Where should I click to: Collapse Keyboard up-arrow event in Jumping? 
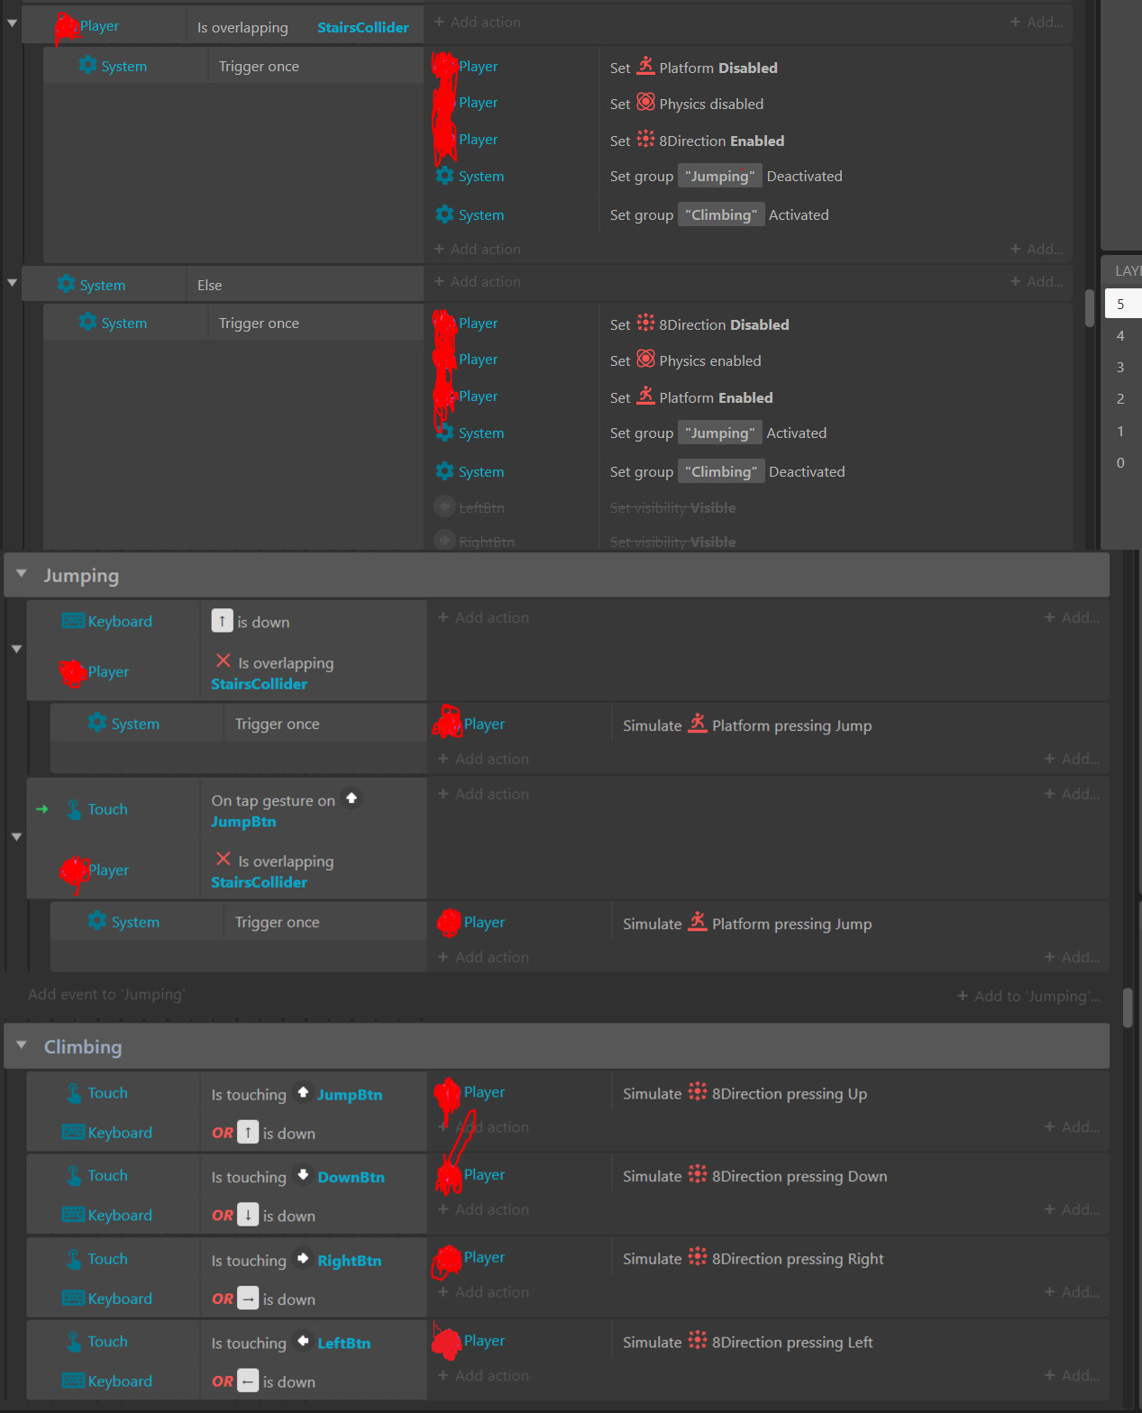[16, 649]
